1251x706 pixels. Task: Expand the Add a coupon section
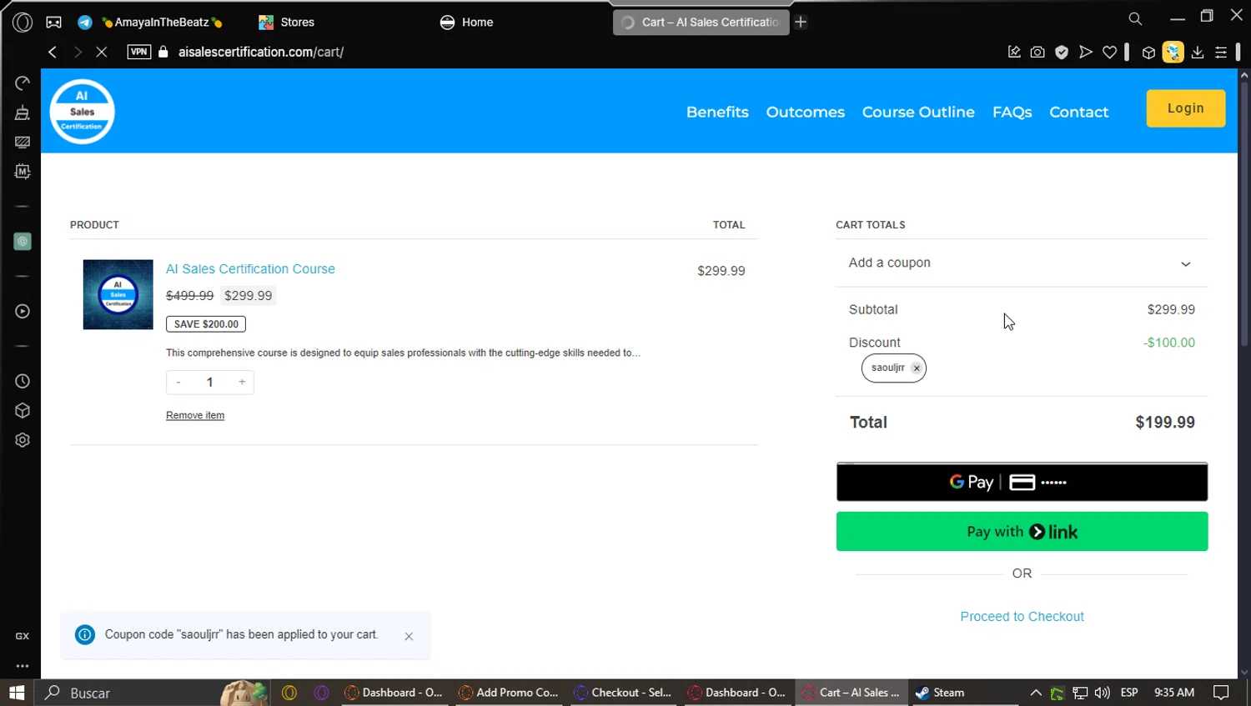coord(1022,263)
